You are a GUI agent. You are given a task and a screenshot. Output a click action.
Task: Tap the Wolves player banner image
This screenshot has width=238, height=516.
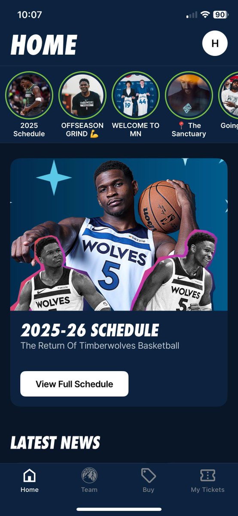click(119, 234)
